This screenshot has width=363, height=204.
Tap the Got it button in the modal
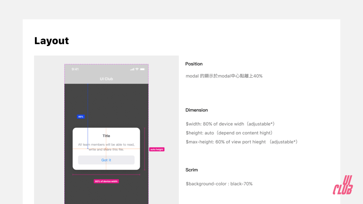106,160
